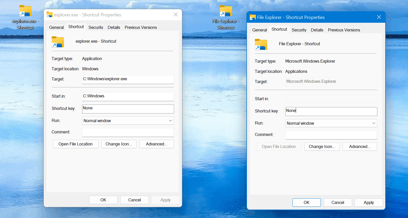The width and height of the screenshot is (408, 218).
Task: Click Cancel in File Explorer properties
Action: click(x=338, y=202)
